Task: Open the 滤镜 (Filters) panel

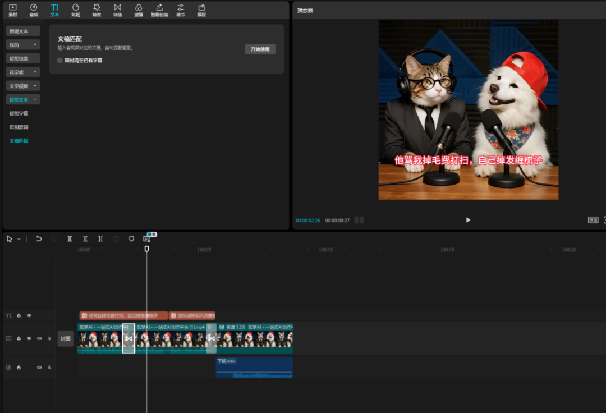Action: (x=138, y=10)
